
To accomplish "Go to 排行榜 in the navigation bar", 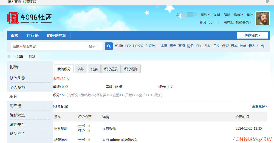I will pyautogui.click(x=33, y=35).
